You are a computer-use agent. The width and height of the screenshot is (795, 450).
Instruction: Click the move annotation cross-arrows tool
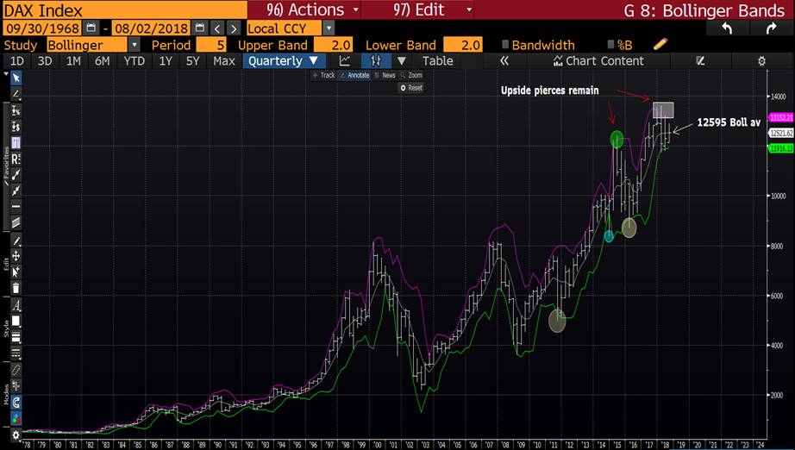[16, 256]
